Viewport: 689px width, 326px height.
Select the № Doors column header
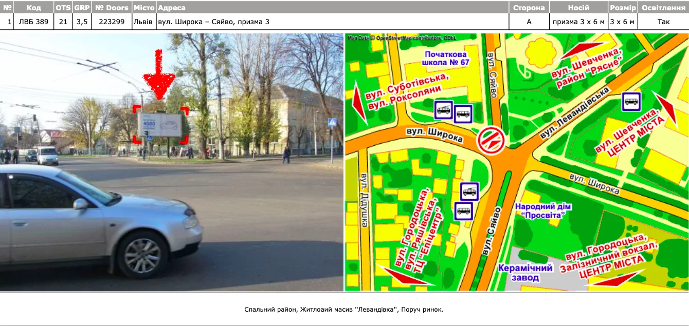(112, 8)
